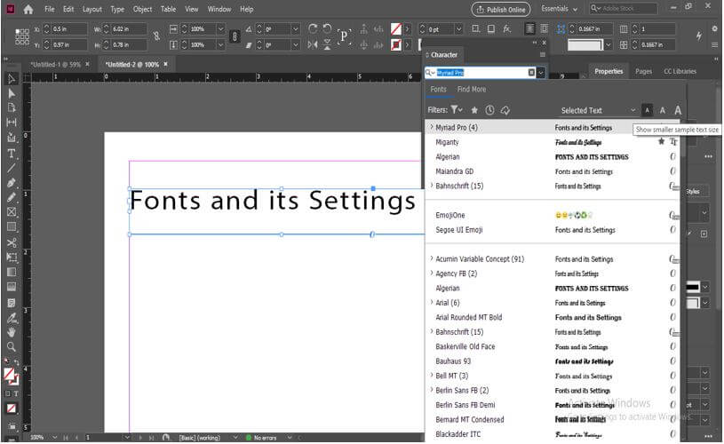The image size is (724, 444).
Task: Click the flip horizontal icon
Action: (313, 44)
